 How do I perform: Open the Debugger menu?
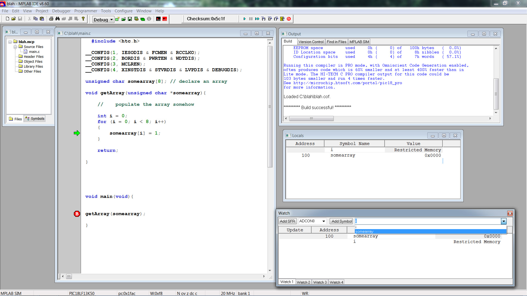click(x=61, y=11)
